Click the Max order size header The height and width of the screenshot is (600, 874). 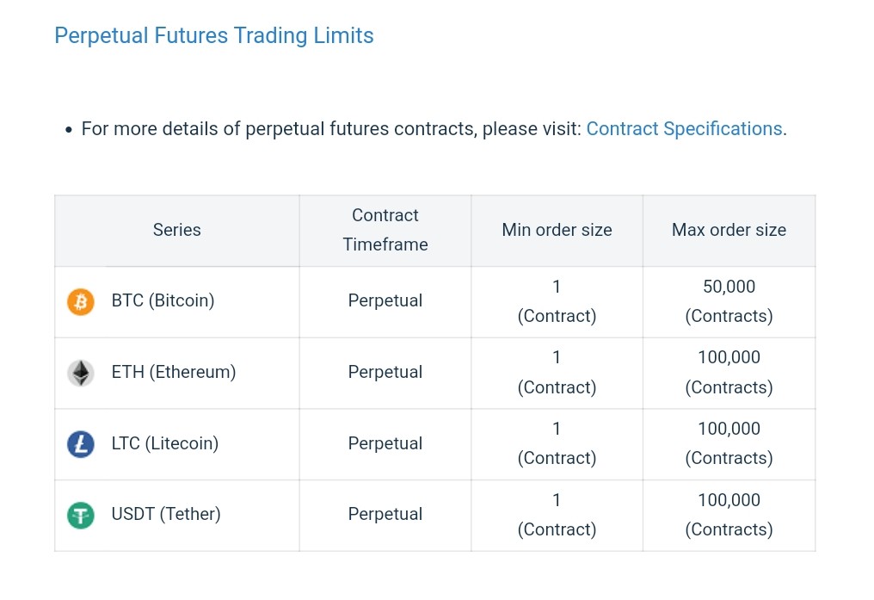tap(729, 230)
